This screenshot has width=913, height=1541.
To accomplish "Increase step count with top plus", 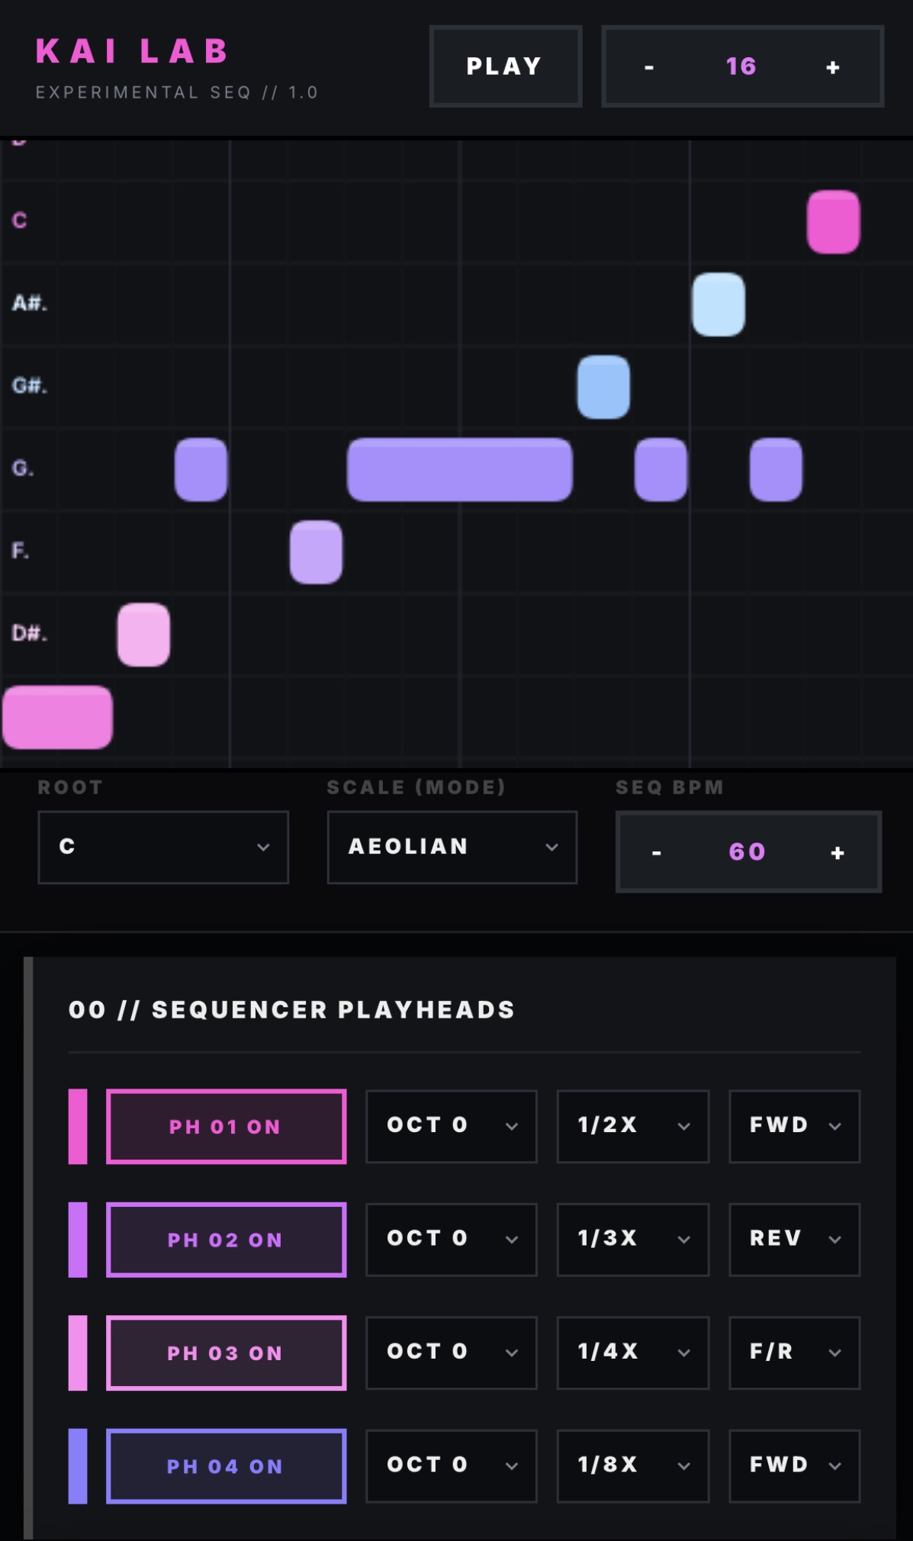I will click(x=833, y=67).
